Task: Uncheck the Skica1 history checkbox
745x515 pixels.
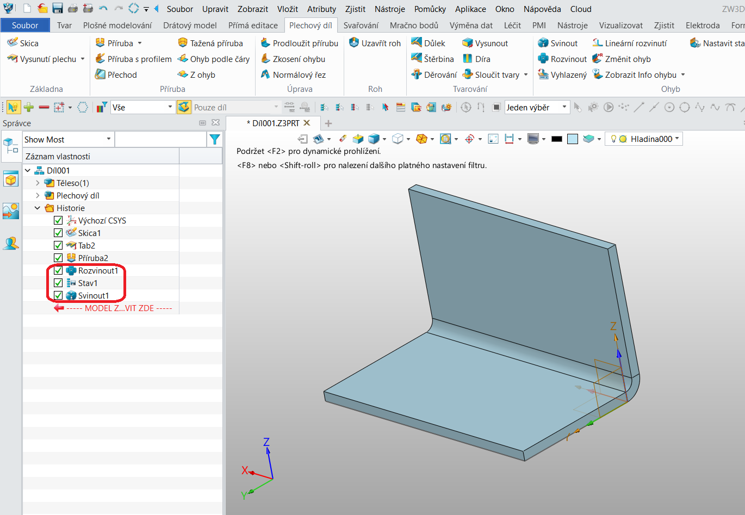Action: [58, 233]
